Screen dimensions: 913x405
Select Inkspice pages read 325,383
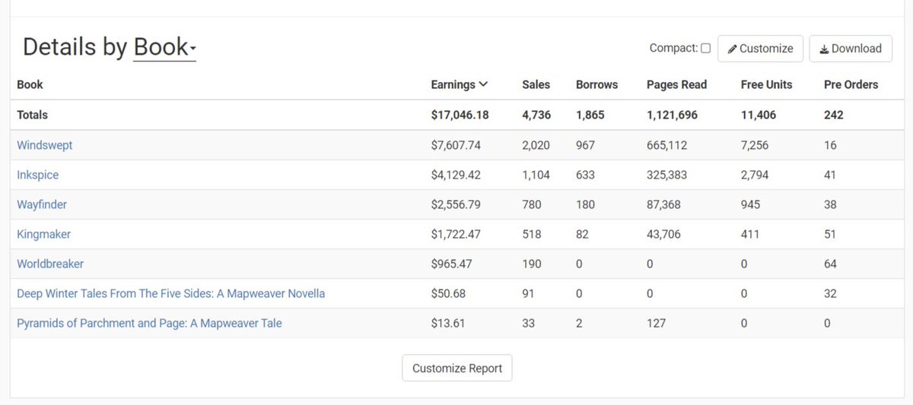tap(666, 175)
